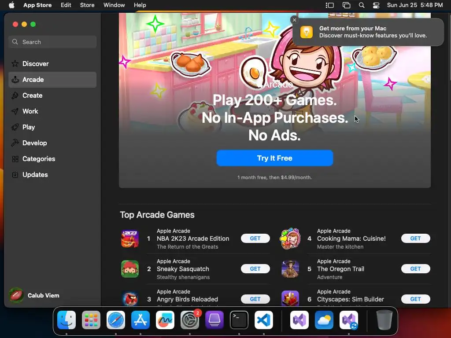Image resolution: width=451 pixels, height=338 pixels.
Task: Click the App Store Dock icon
Action: pyautogui.click(x=140, y=320)
